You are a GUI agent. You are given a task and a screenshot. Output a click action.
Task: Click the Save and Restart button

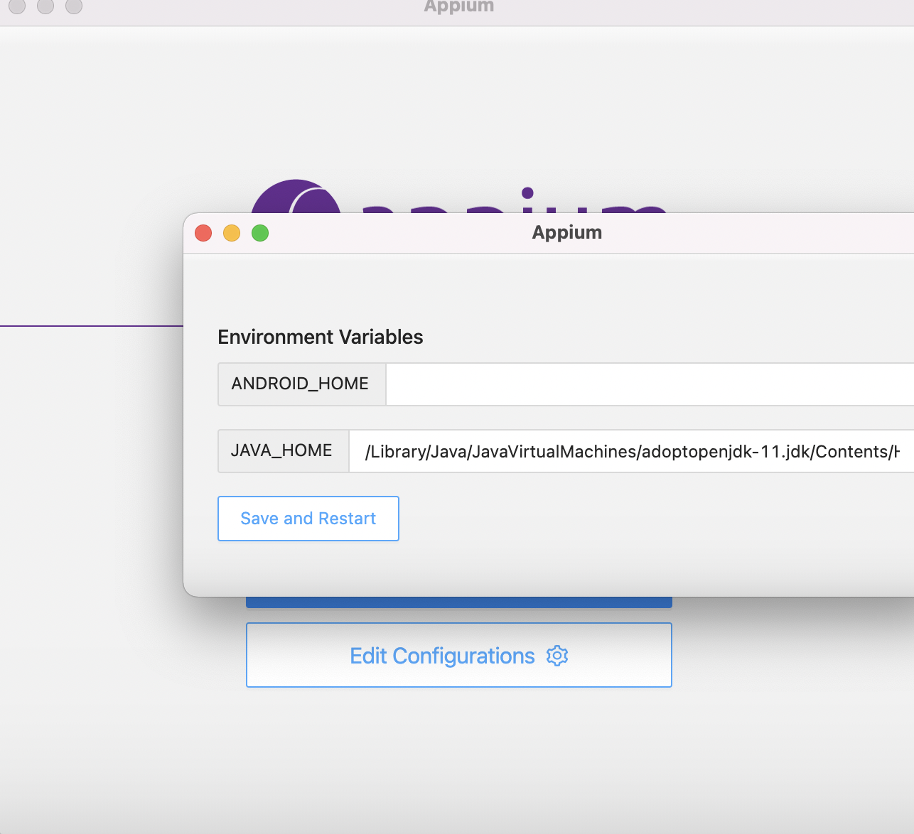(x=308, y=519)
